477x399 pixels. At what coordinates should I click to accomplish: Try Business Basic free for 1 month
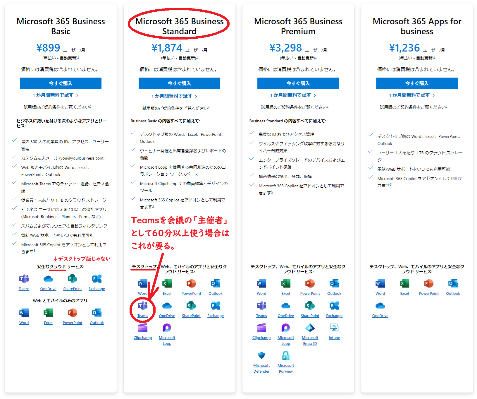pos(56,95)
